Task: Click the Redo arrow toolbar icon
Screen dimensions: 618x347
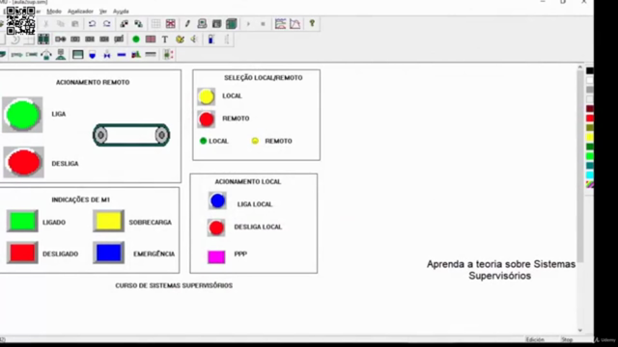Action: pos(107,24)
